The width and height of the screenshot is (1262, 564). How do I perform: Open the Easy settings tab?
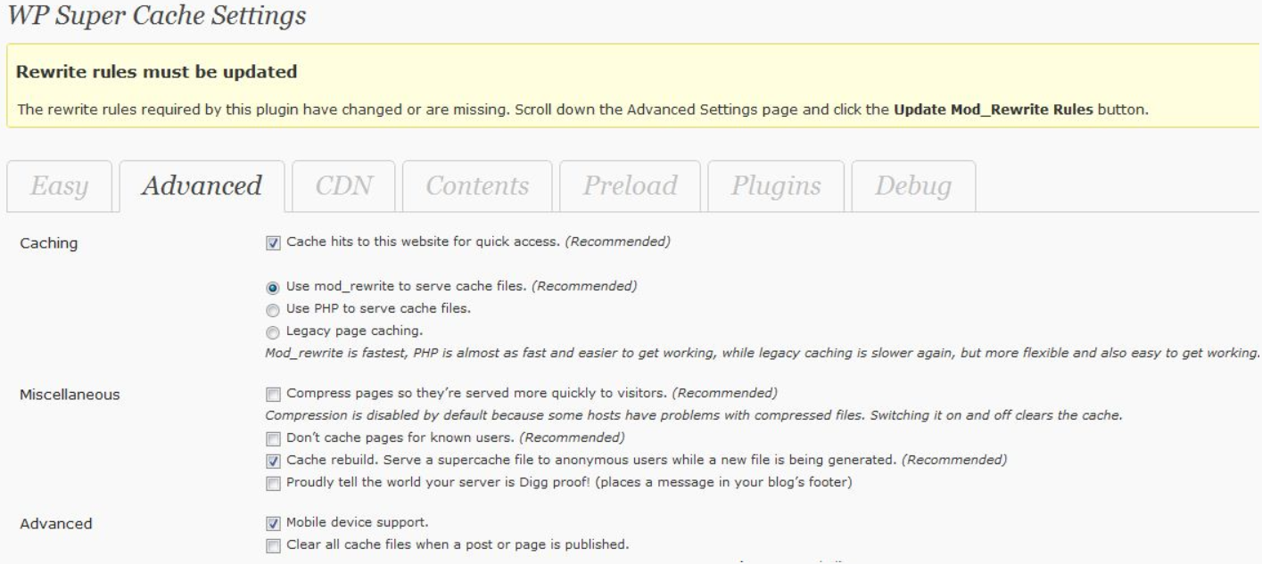tap(60, 185)
